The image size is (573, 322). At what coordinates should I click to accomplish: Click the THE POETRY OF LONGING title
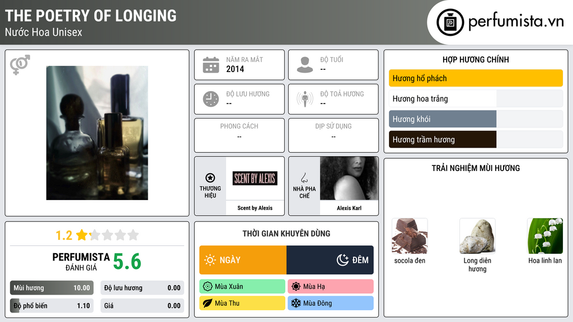[91, 16]
